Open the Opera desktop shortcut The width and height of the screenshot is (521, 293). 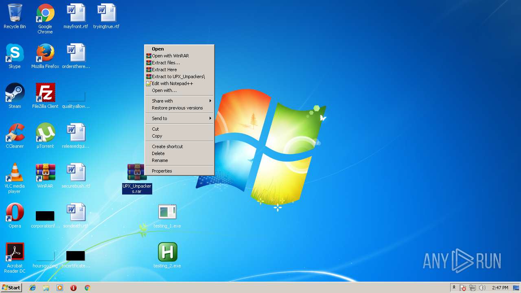(x=15, y=216)
